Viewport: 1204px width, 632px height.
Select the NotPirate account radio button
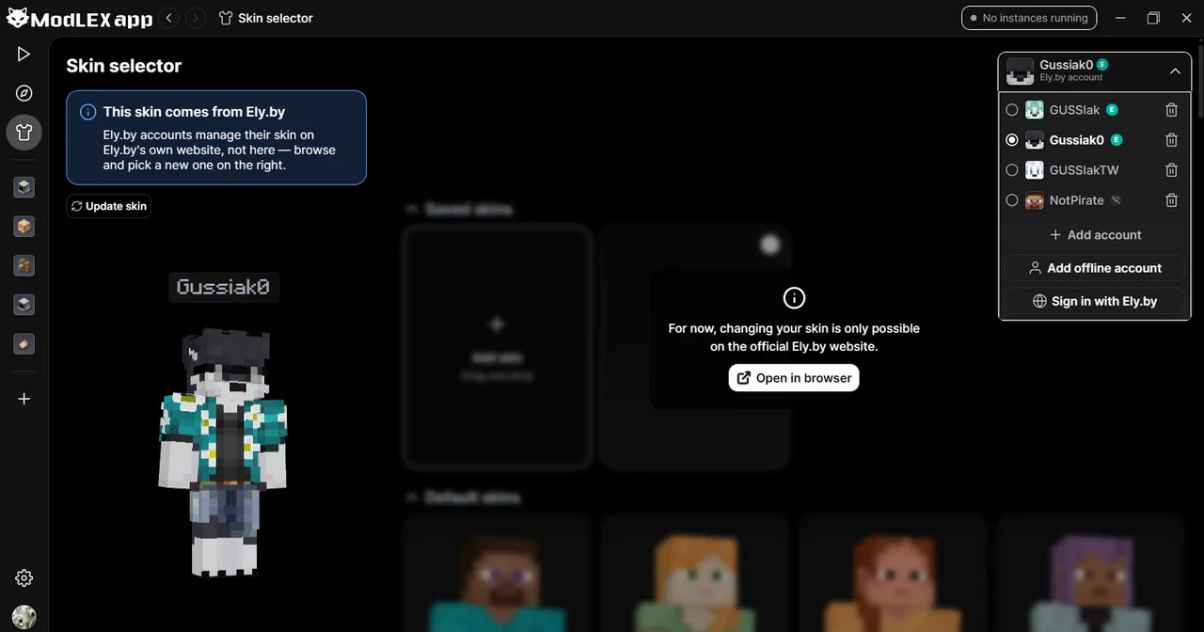coord(1012,200)
